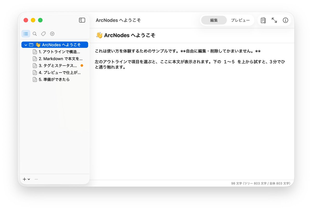Click the document icon of 4. プレビューで仕上が
The height and width of the screenshot is (210, 312).
pos(35,73)
